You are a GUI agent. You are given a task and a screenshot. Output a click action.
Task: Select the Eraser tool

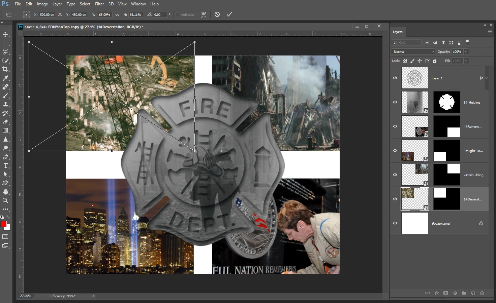pyautogui.click(x=5, y=122)
